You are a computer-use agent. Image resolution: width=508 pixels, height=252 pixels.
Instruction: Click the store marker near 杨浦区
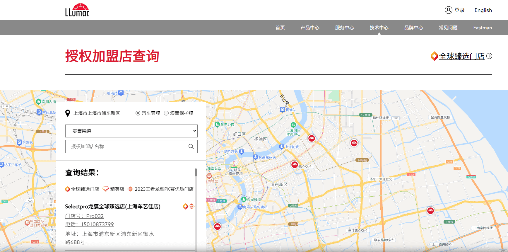point(312,138)
